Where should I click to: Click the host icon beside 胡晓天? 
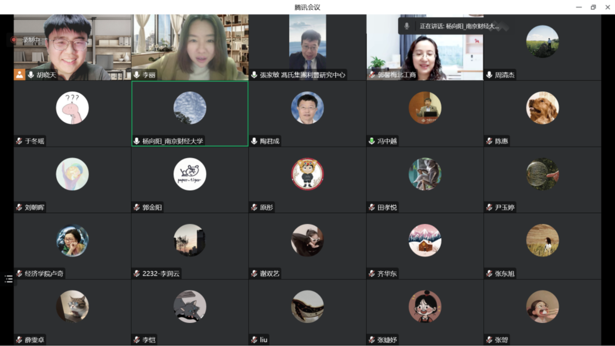[19, 75]
